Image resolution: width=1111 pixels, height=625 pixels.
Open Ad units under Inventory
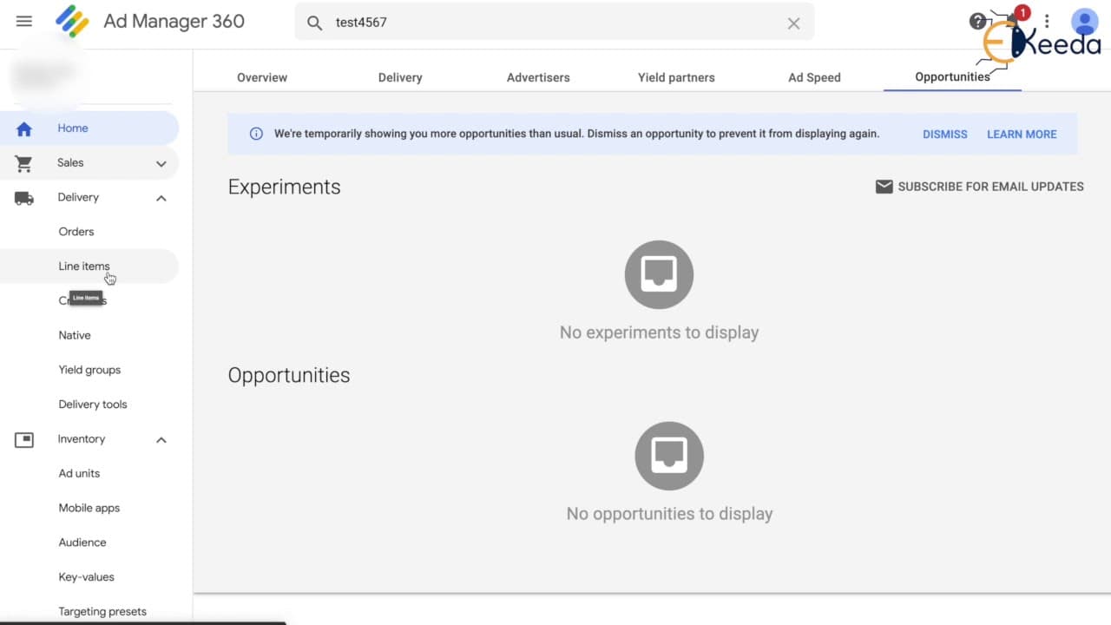tap(79, 473)
